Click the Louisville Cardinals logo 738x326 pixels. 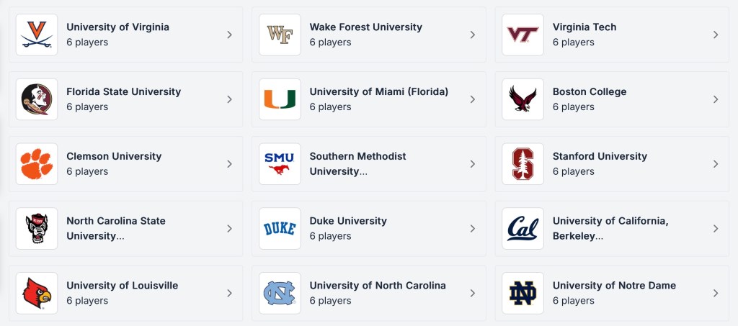coord(37,293)
